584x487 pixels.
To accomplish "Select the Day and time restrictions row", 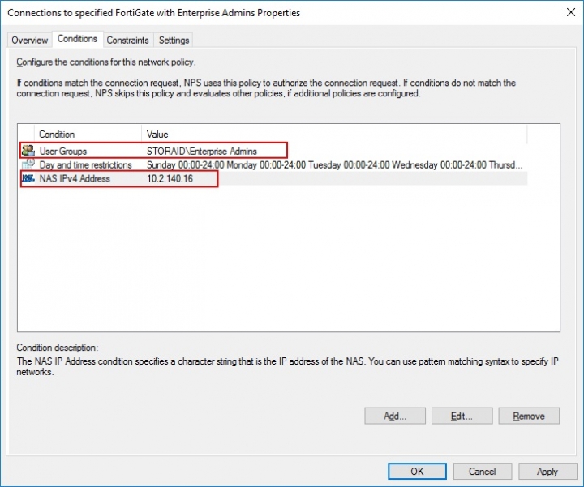I will click(x=274, y=164).
